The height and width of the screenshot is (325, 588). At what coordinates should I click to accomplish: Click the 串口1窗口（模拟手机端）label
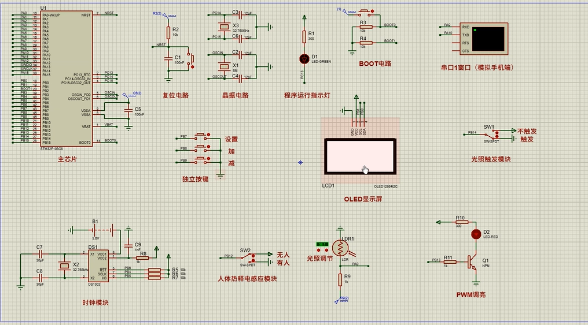(477, 68)
